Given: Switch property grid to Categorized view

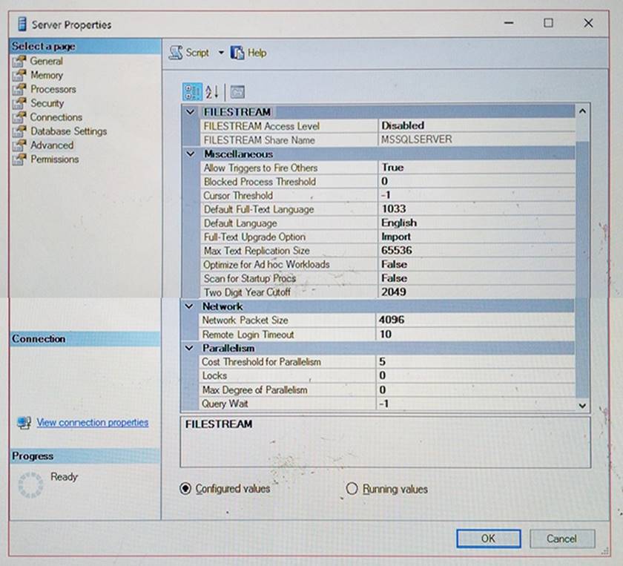Looking at the screenshot, I should tap(192, 92).
